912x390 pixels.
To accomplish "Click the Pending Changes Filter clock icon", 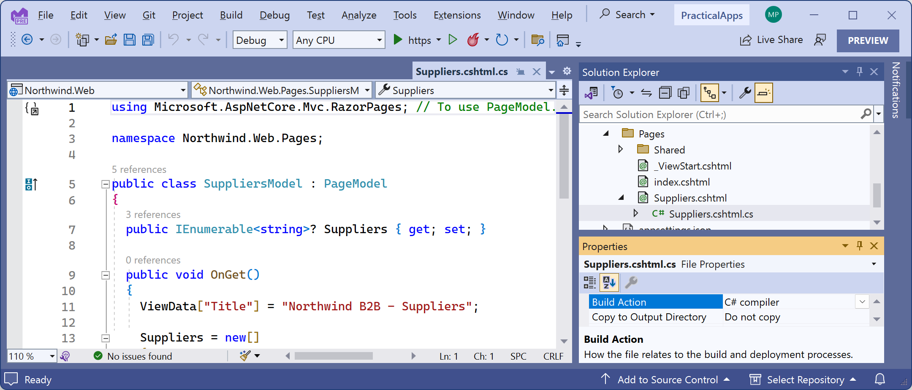I will point(617,93).
